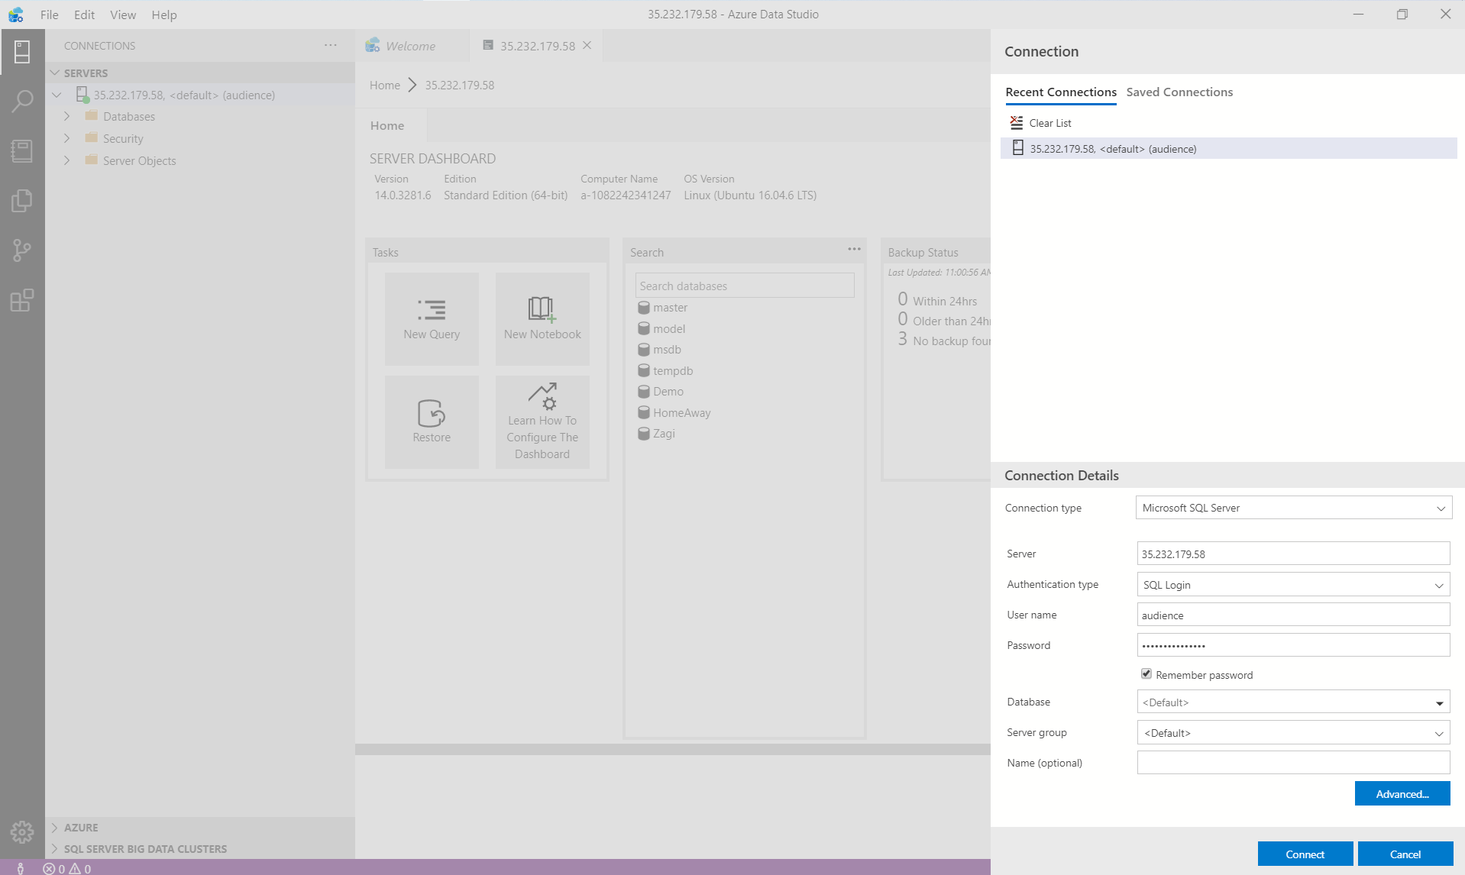Image resolution: width=1465 pixels, height=875 pixels.
Task: Open the Search view in activity bar
Action: pos(22,100)
